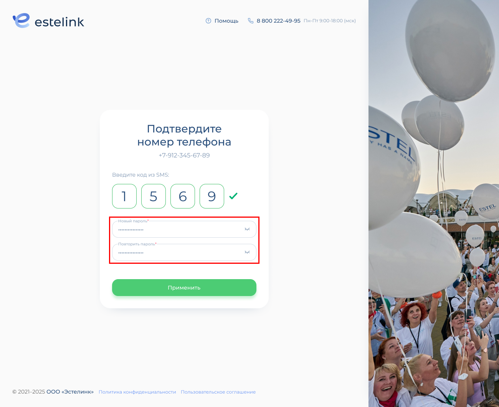Viewport: 499px width, 407px height.
Task: Click the balloons event photo
Action: click(x=434, y=203)
